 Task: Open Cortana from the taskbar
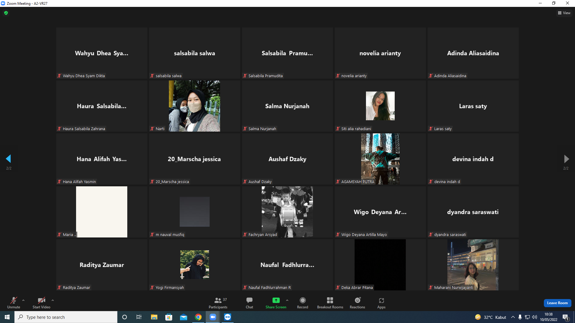pyautogui.click(x=125, y=317)
